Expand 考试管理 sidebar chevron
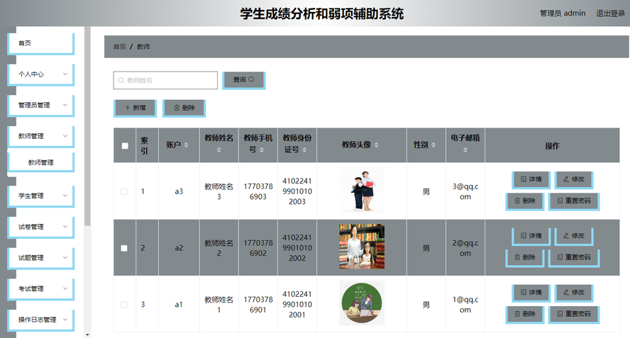 coord(65,288)
